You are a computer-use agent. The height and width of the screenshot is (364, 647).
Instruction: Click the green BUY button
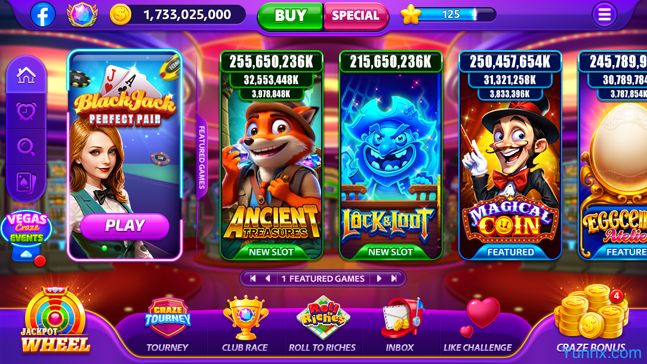point(290,16)
